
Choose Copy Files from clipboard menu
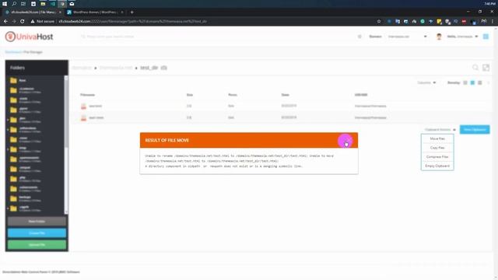pos(437,148)
